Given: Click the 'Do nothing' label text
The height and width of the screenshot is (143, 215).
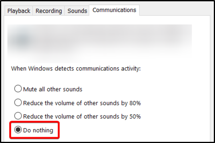Looking at the screenshot, I should coord(38,130).
